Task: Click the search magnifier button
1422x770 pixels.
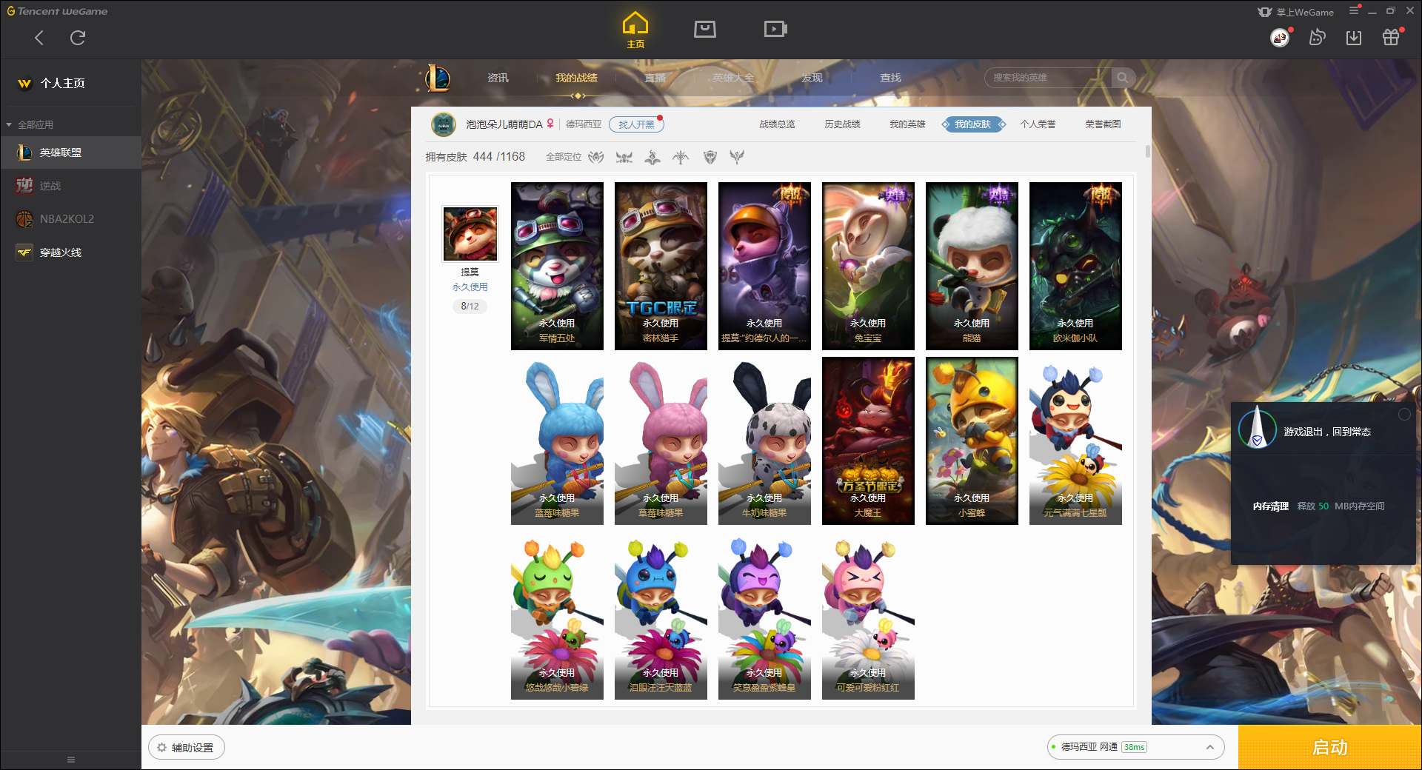Action: click(1123, 78)
